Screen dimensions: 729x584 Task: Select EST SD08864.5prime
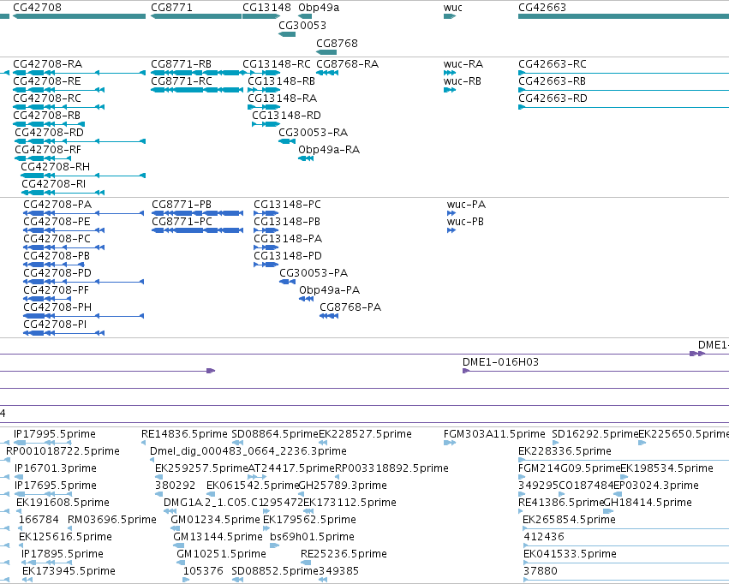(275, 434)
